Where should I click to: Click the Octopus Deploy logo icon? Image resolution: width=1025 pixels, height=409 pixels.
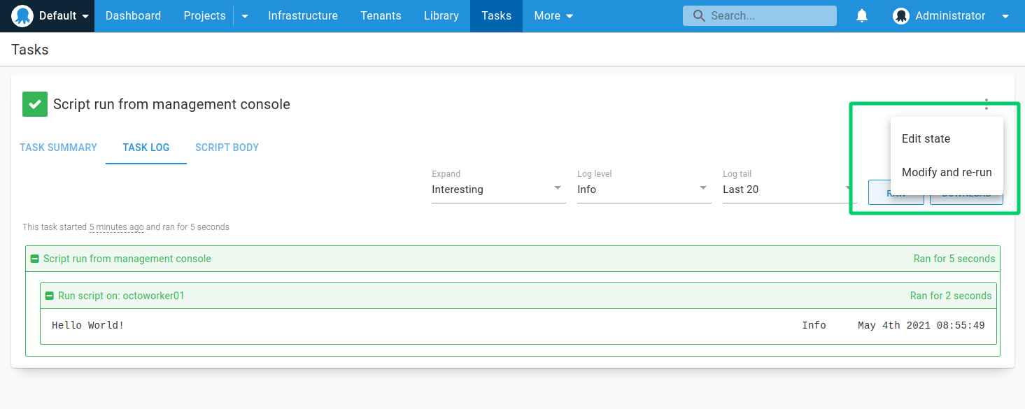[x=22, y=16]
